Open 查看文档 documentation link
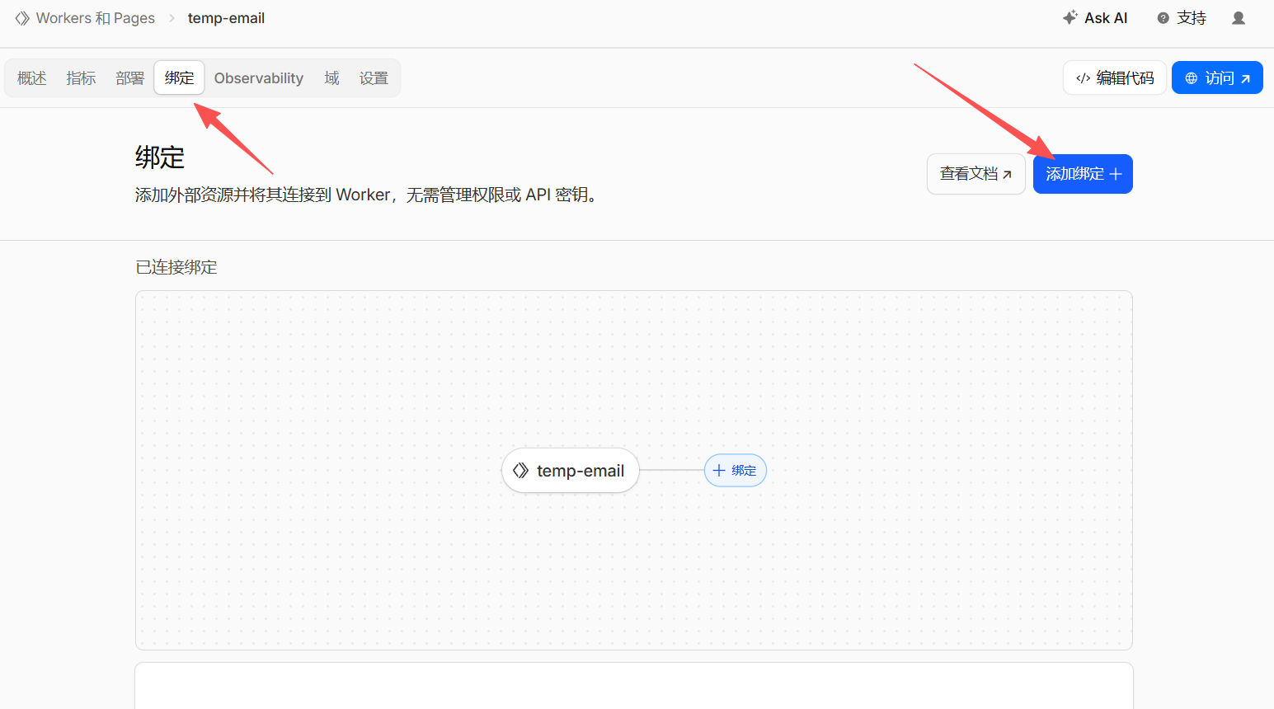Image resolution: width=1274 pixels, height=709 pixels. tap(976, 174)
